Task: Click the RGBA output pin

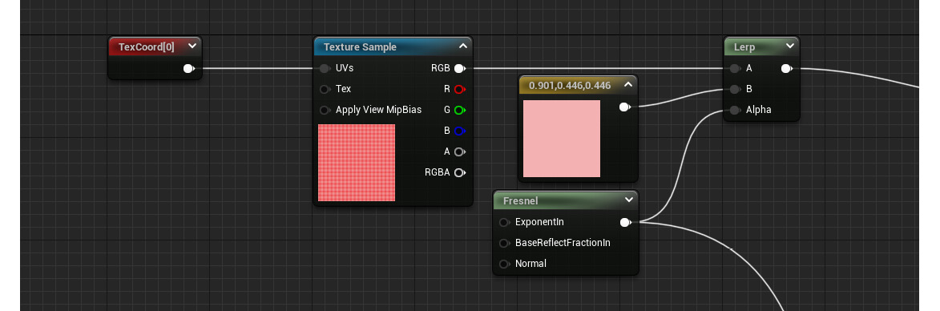Action: (460, 172)
